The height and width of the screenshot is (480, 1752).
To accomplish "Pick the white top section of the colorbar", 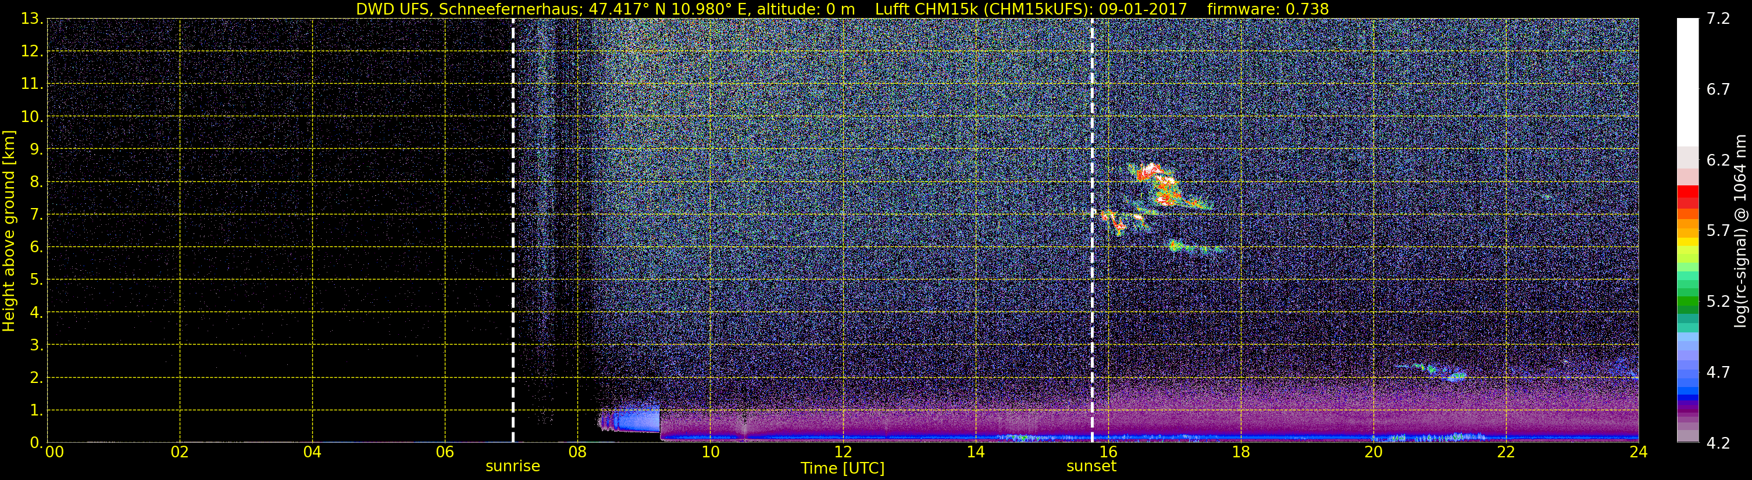I will (1687, 83).
